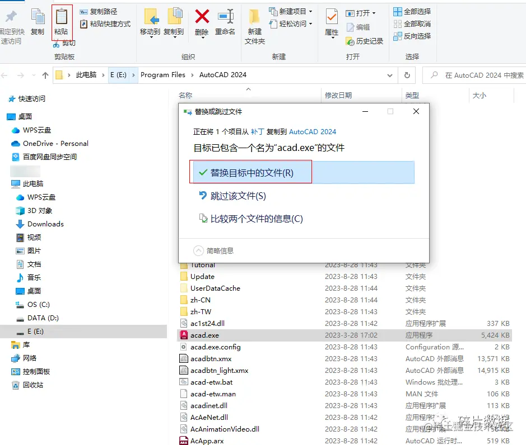
Task: Click E (E:) in address breadcrumb
Action: [x=118, y=75]
